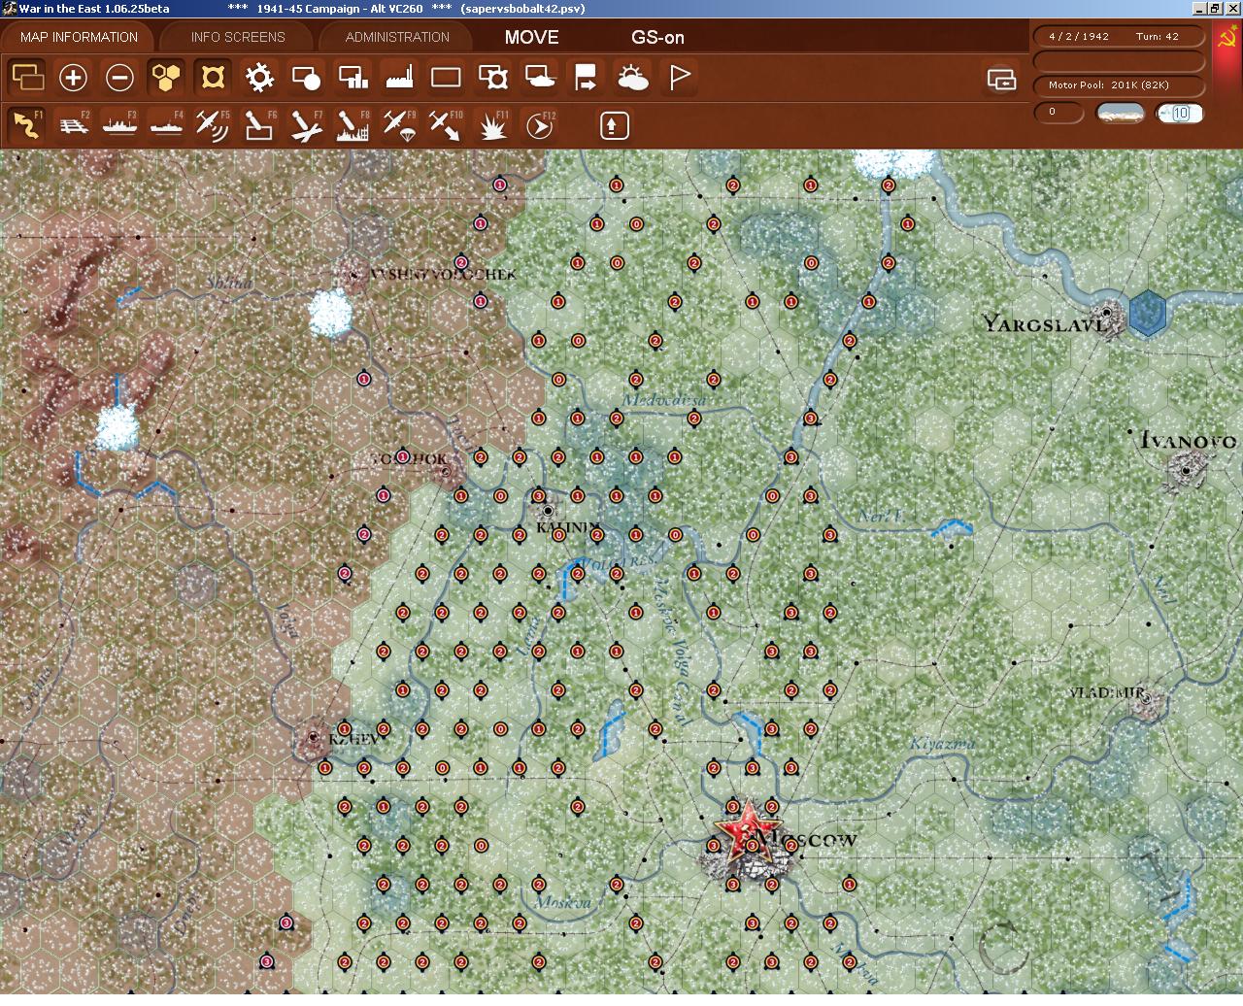Click the gear-shaped fortification icon
1243x1006 pixels.
tap(259, 77)
